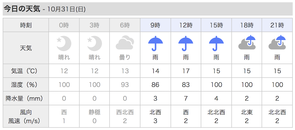295x130 pixels.
Task: Click the 西北西 wind direction at 6時
Action: [125, 113]
